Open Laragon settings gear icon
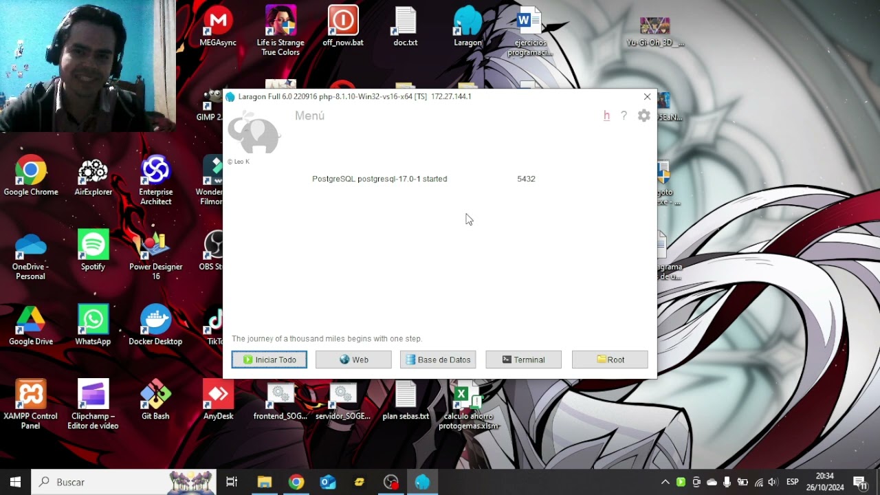 643,115
